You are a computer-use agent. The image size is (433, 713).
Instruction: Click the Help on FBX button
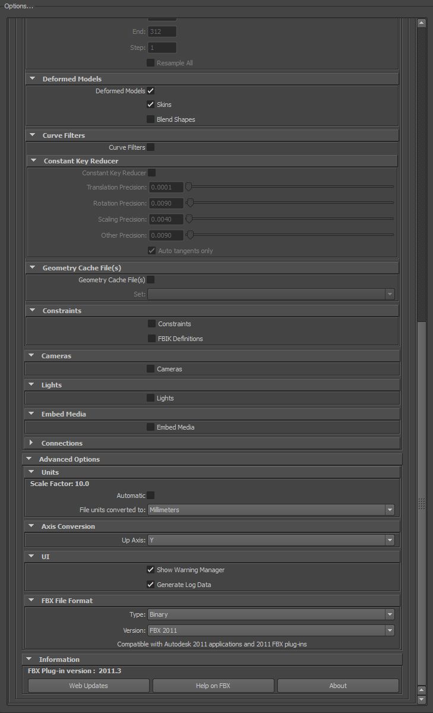[x=213, y=686]
